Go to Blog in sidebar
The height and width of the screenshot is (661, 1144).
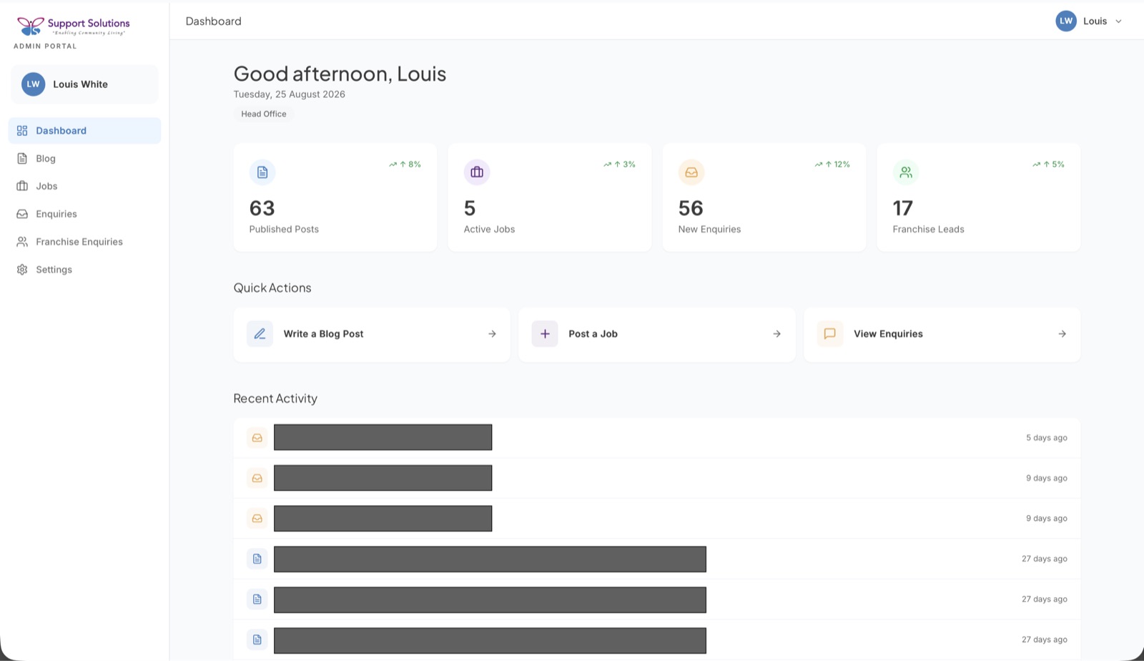coord(84,159)
